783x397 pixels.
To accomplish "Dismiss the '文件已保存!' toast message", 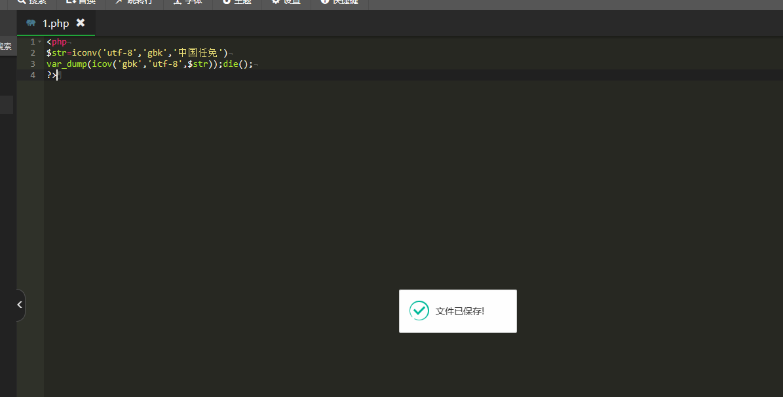I will (459, 311).
